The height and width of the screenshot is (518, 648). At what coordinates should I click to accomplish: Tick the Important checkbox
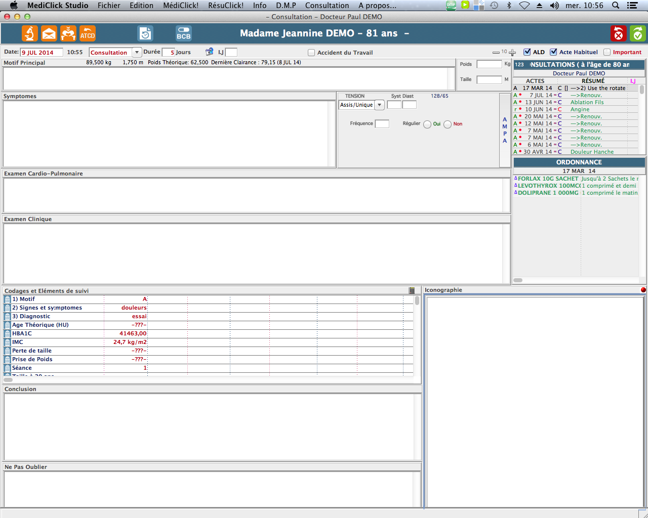[607, 52]
